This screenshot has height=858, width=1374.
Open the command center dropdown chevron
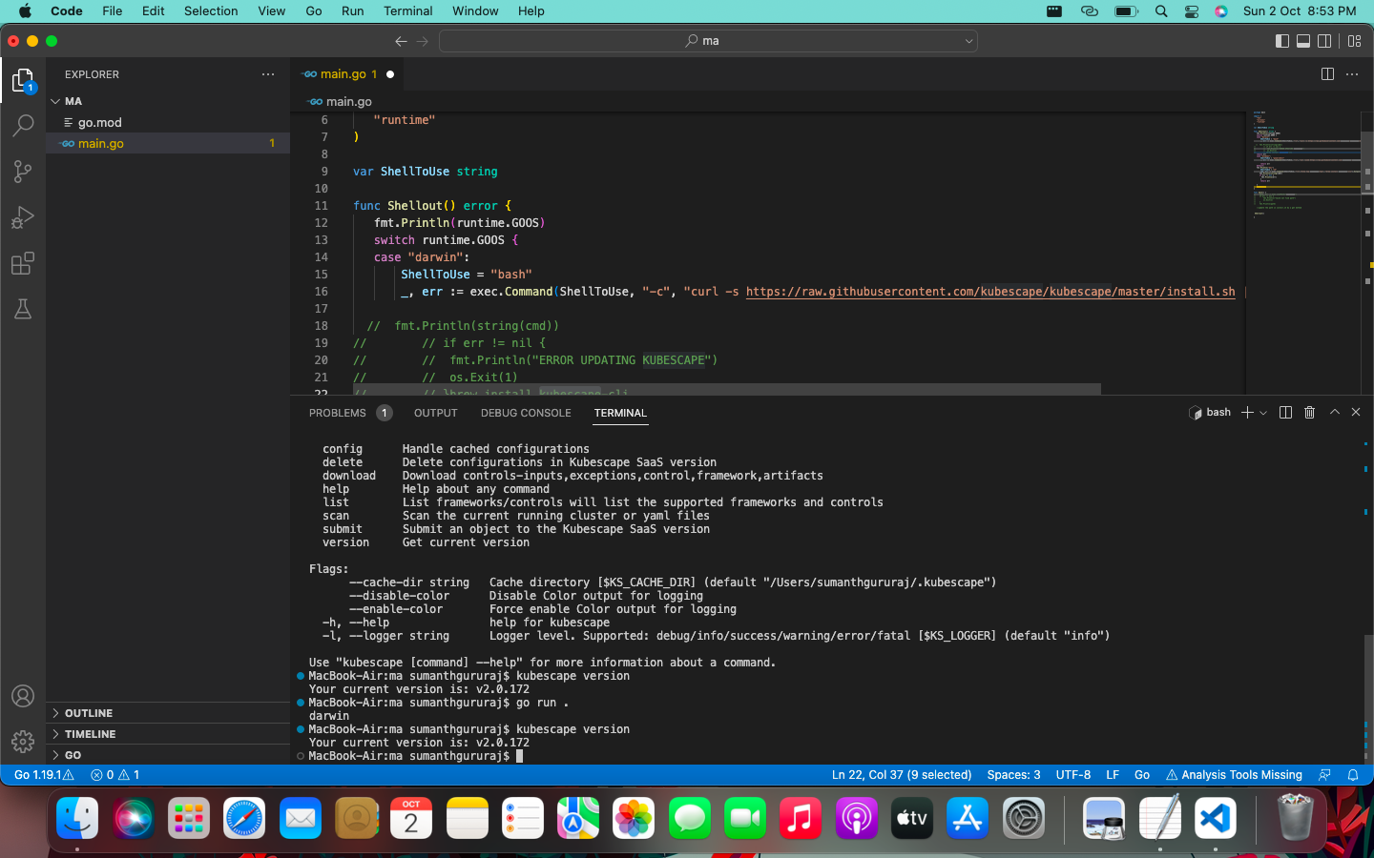click(x=968, y=41)
